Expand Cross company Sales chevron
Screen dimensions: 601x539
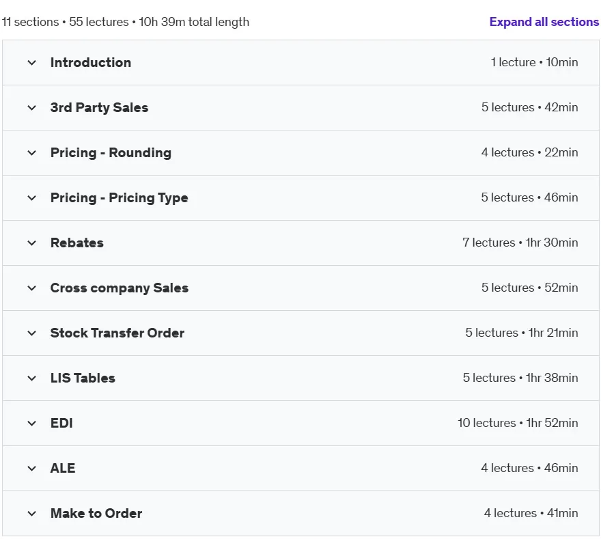click(x=32, y=288)
